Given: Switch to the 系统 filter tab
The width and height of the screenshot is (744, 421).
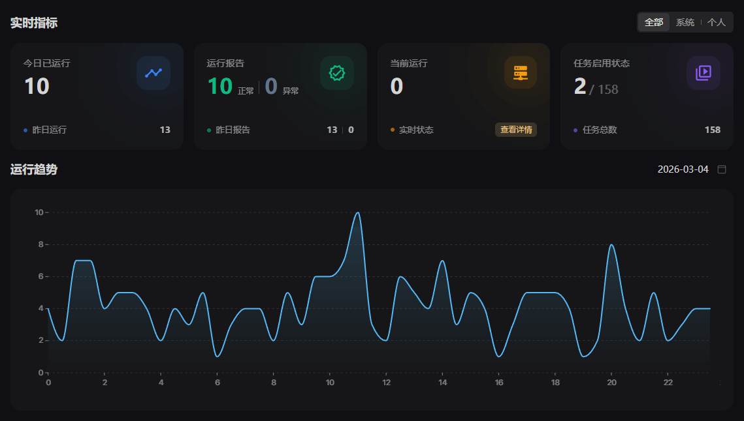Looking at the screenshot, I should [x=685, y=22].
